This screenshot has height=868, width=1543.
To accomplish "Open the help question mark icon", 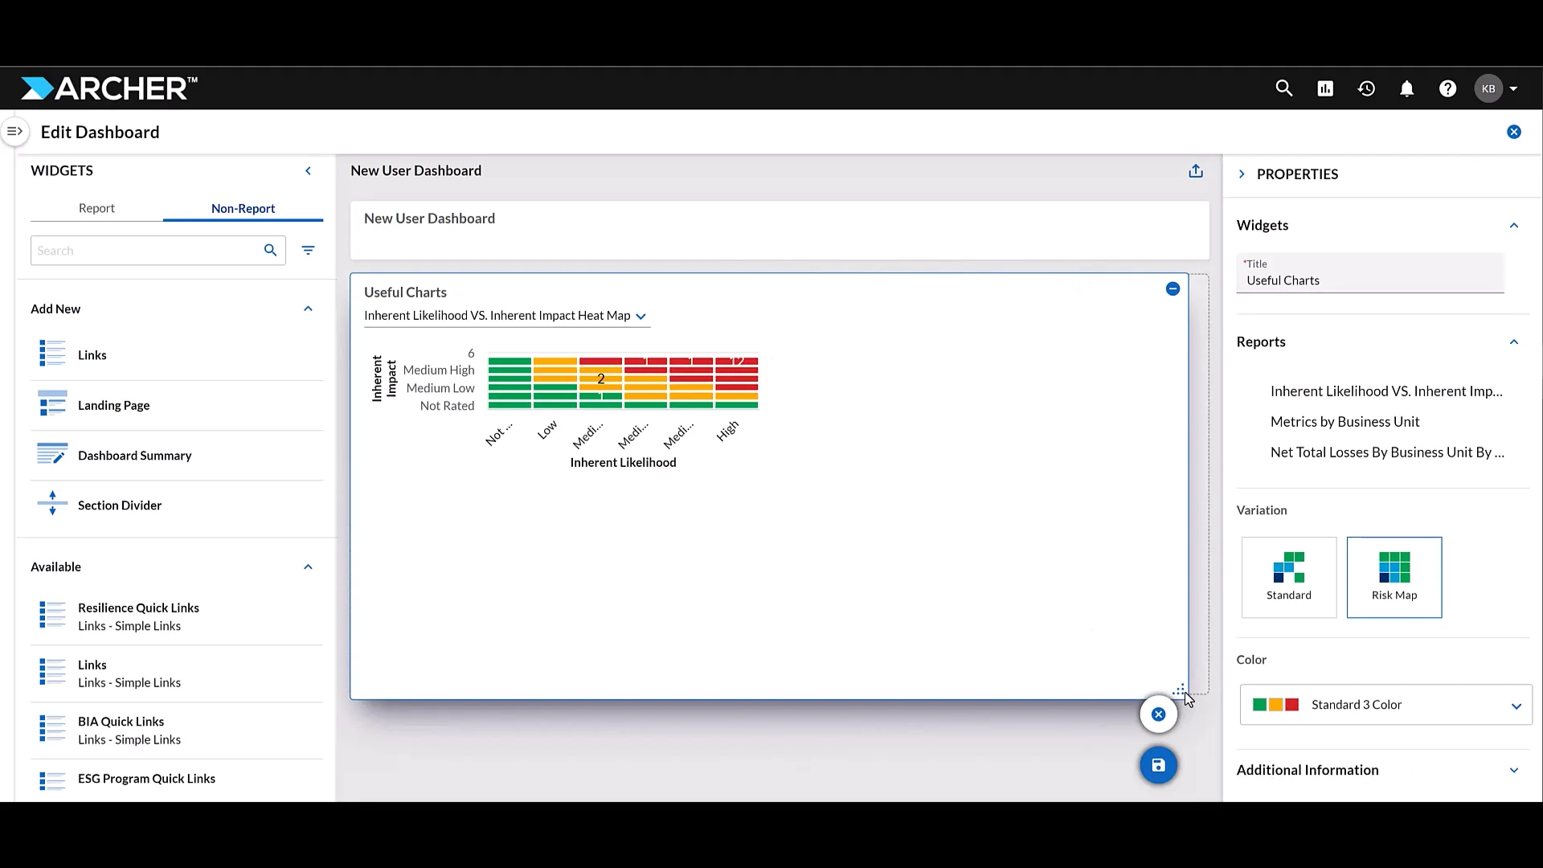I will 1447,88.
